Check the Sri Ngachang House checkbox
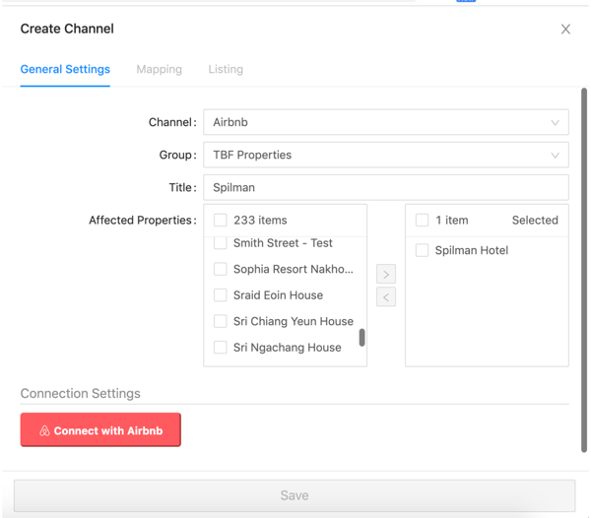 (220, 348)
